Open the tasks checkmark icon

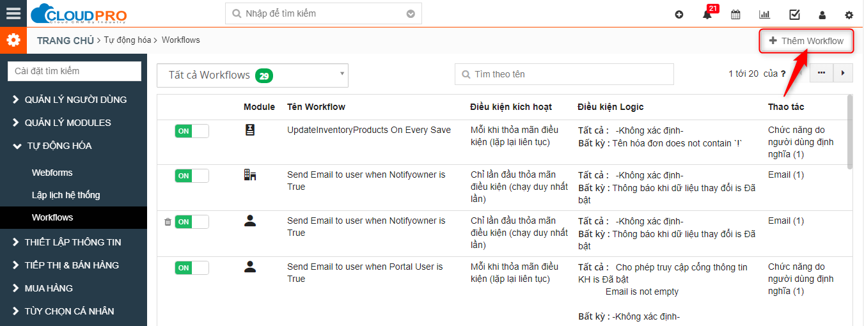point(794,14)
